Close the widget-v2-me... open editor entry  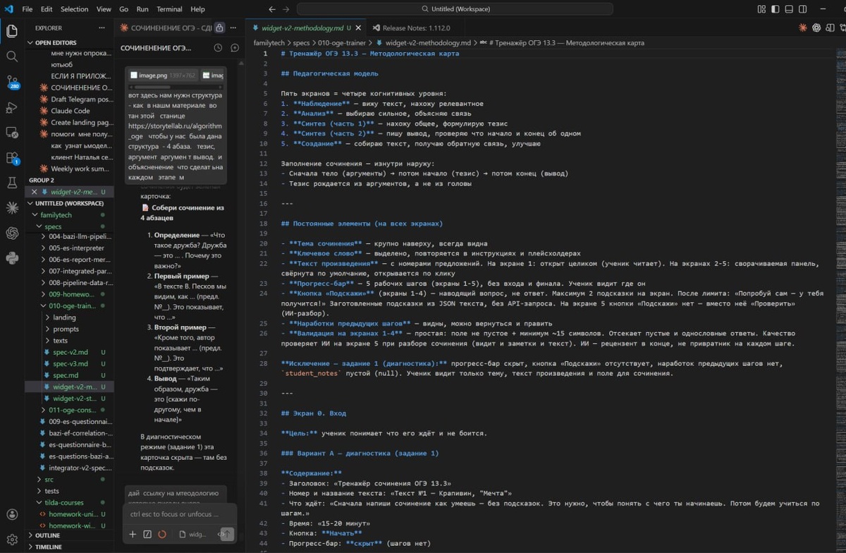click(35, 192)
